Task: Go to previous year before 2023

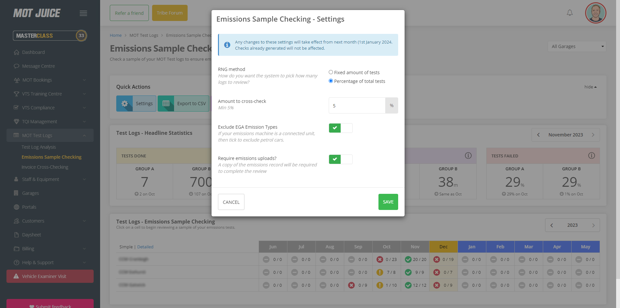Action: (552, 225)
